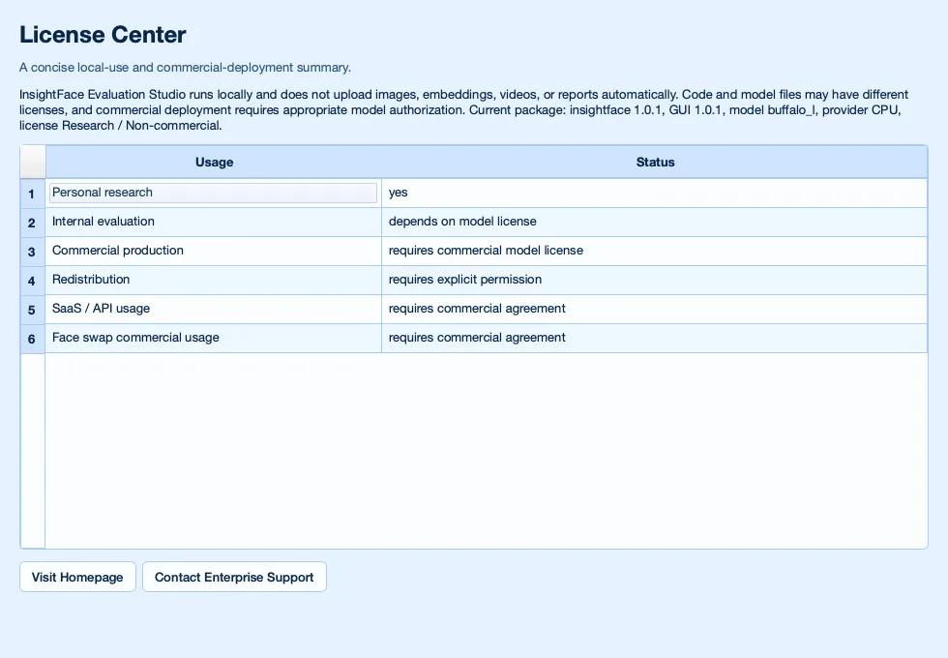The height and width of the screenshot is (658, 948).
Task: Select 'Face swap commercial usage' cell
Action: 214,338
